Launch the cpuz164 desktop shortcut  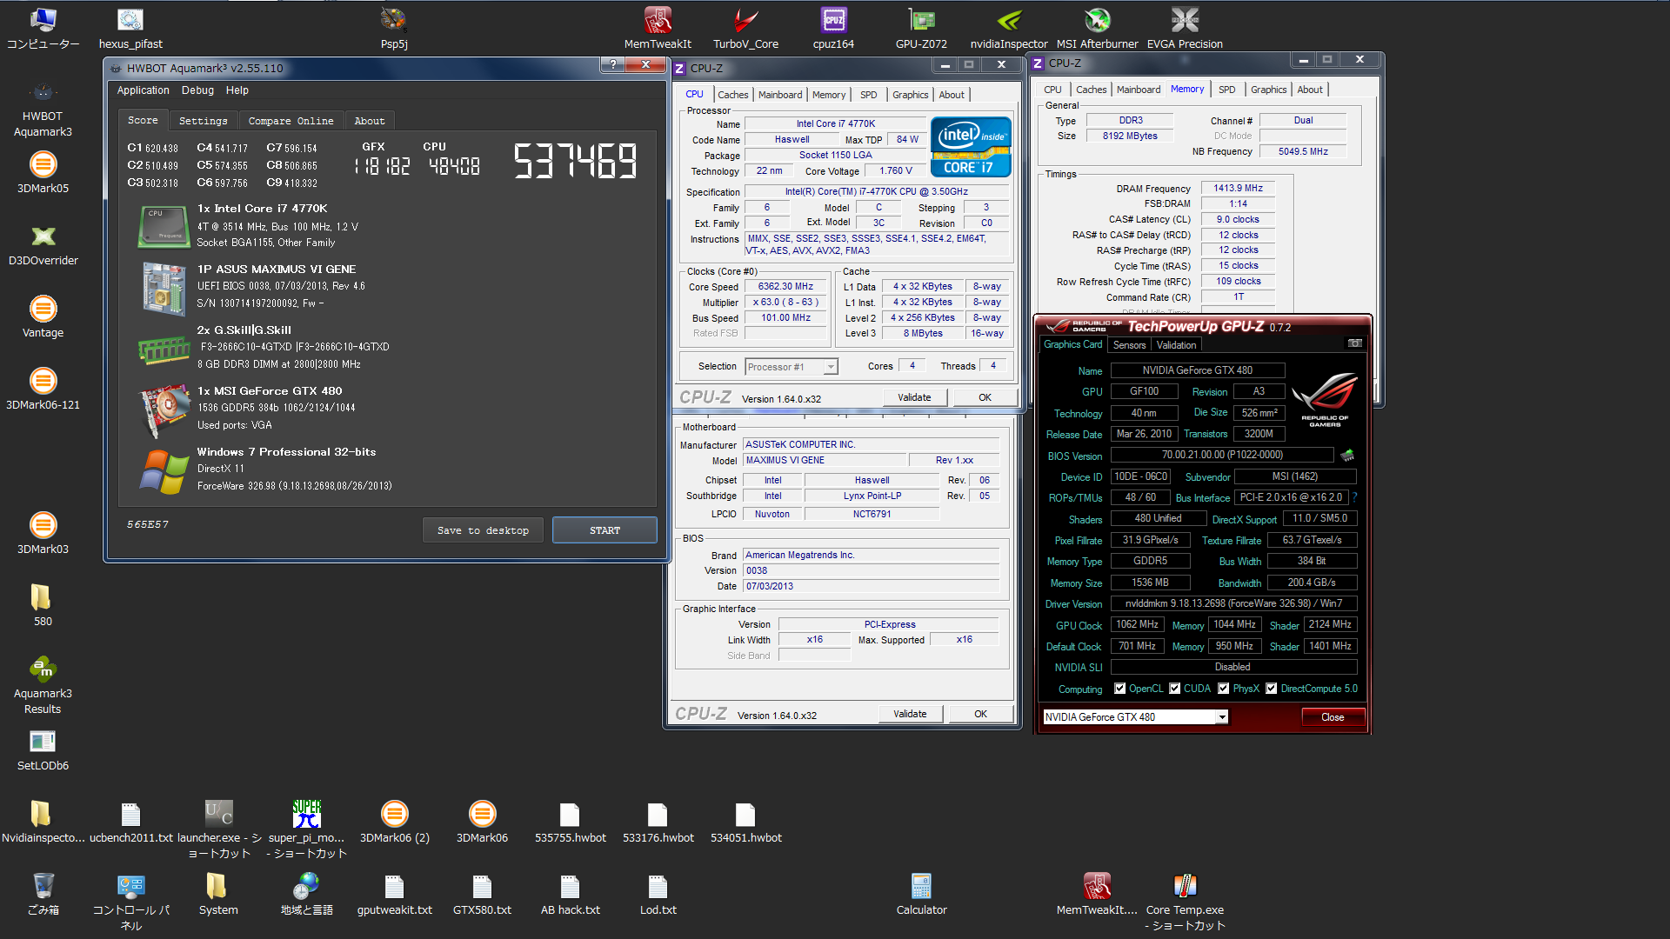click(x=833, y=28)
